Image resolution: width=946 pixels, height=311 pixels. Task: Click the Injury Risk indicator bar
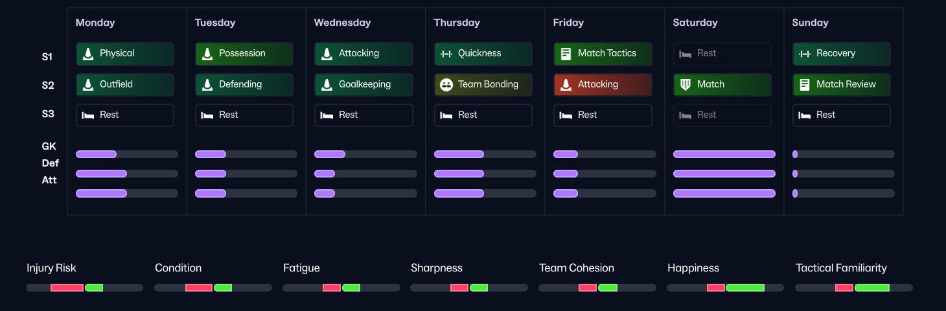(x=84, y=288)
